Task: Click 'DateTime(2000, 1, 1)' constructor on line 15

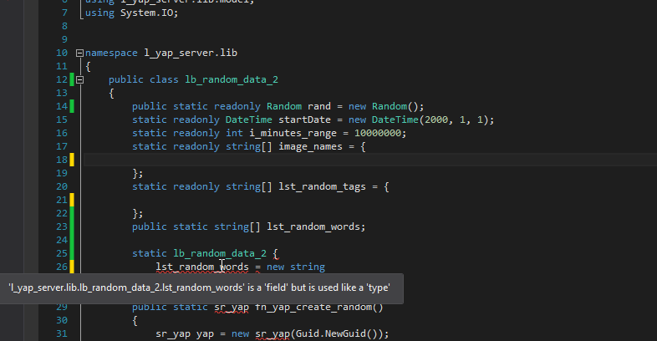Action: click(430, 120)
